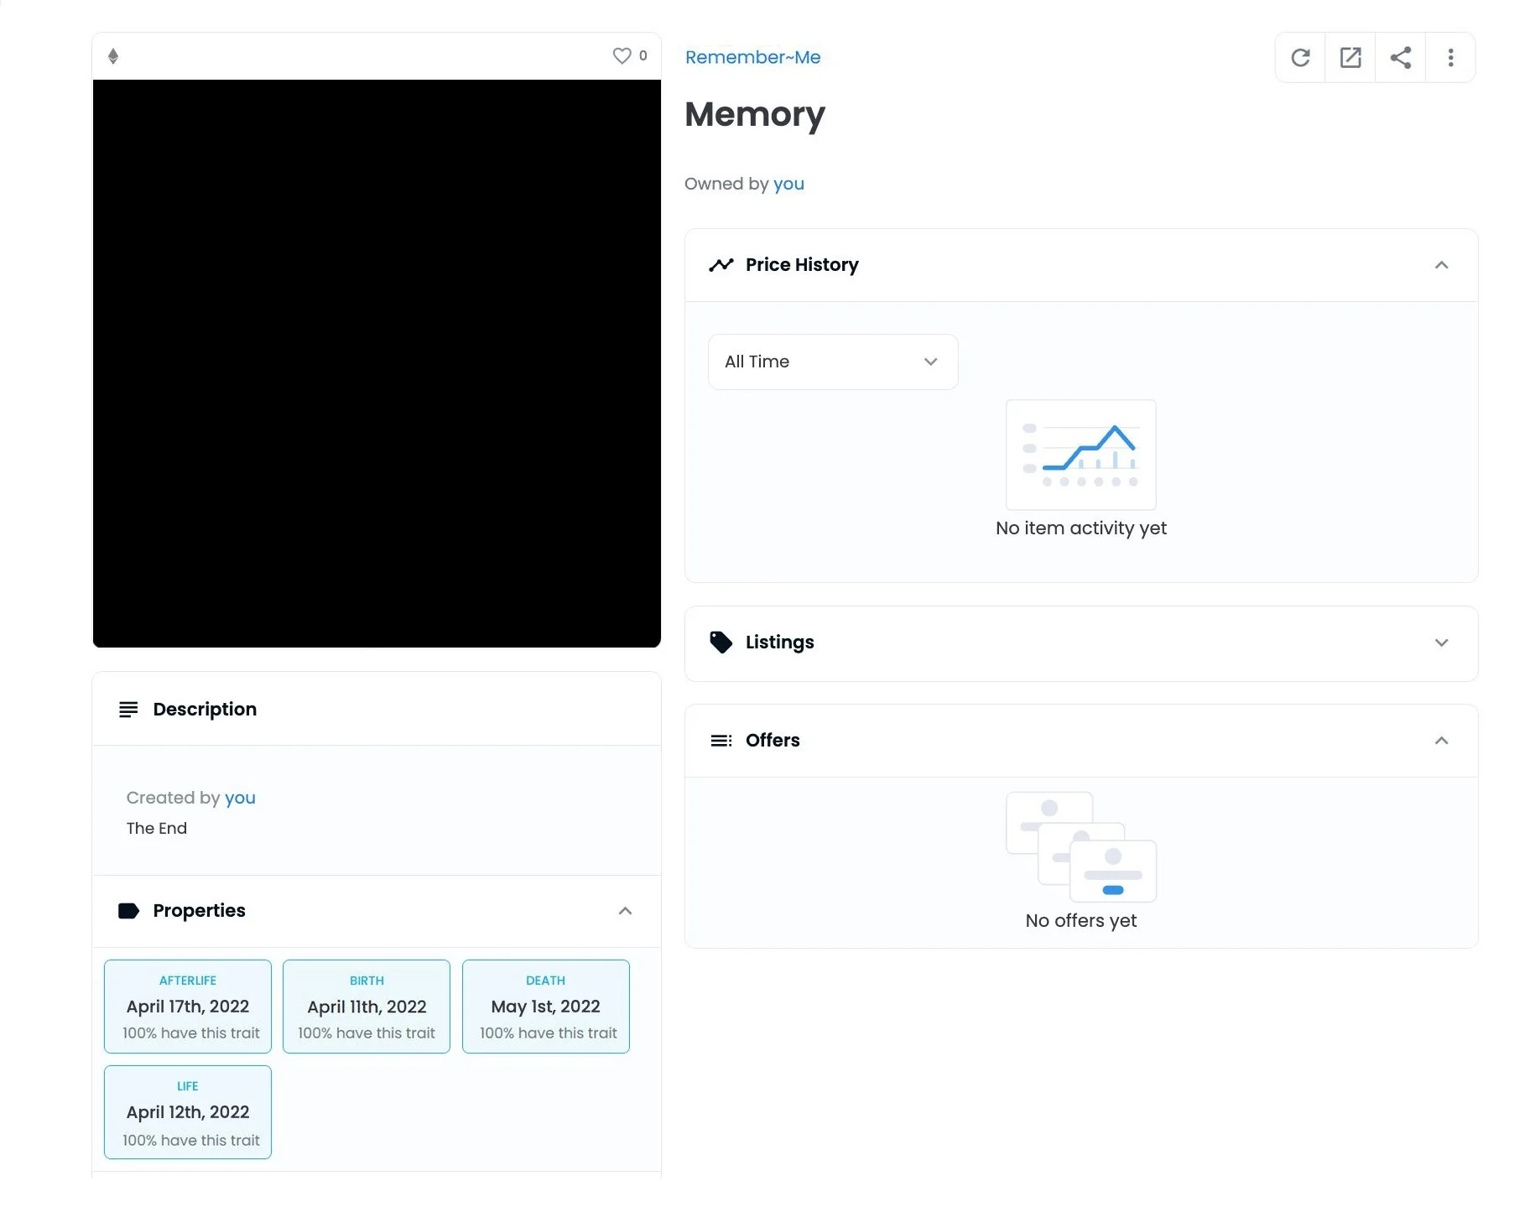This screenshot has width=1535, height=1228.
Task: Click the favorites count 0
Action: [643, 55]
